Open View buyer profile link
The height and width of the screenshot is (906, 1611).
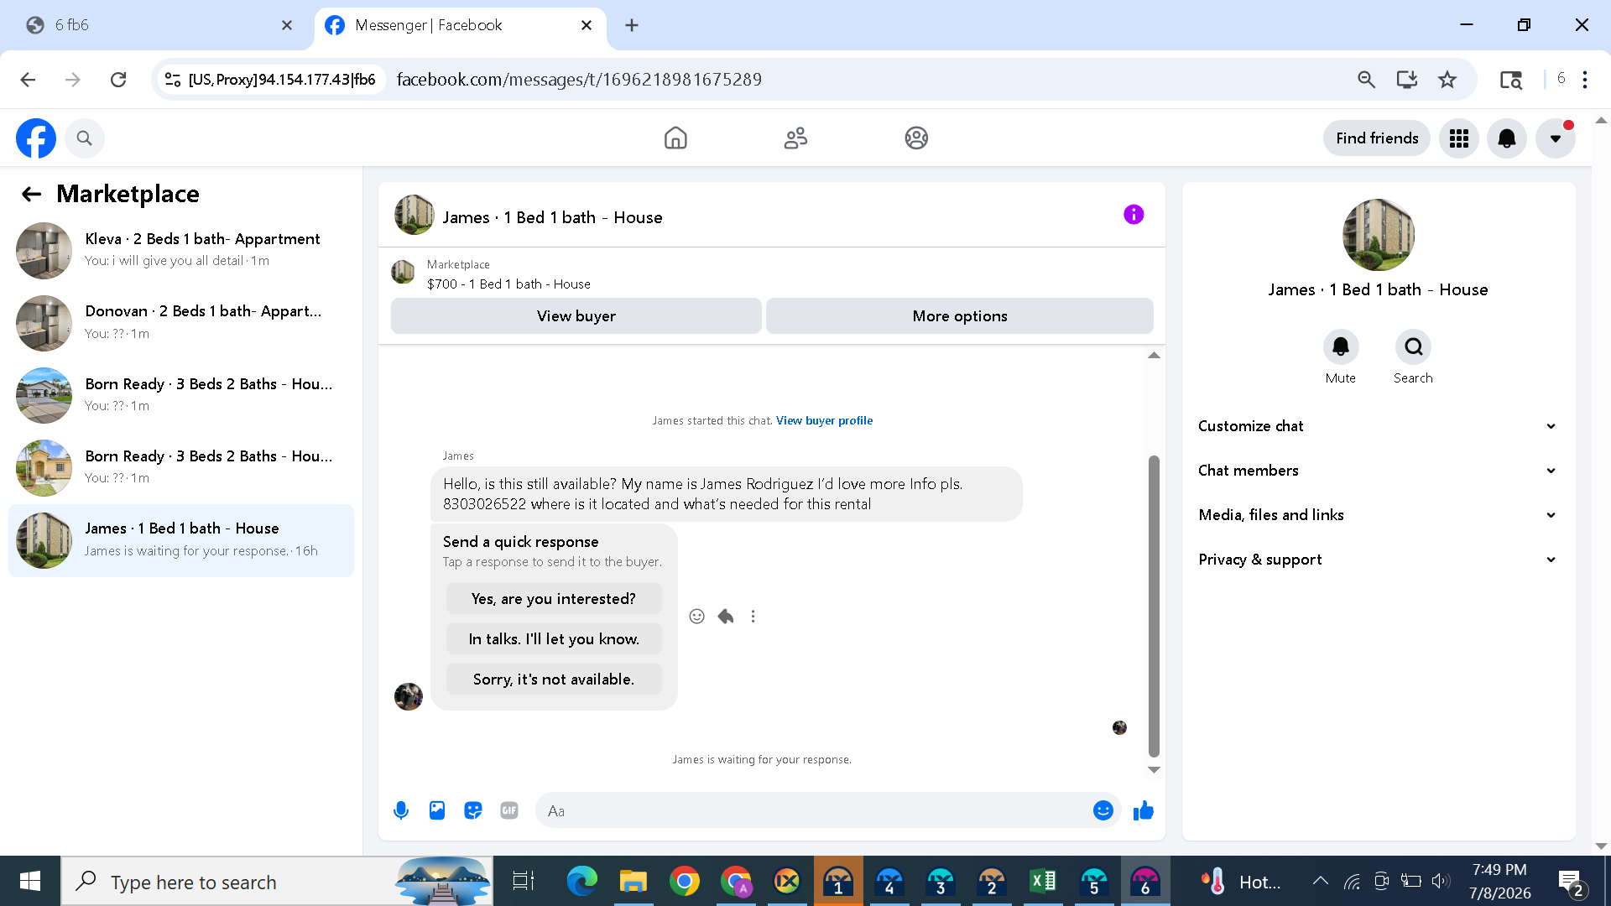[824, 421]
